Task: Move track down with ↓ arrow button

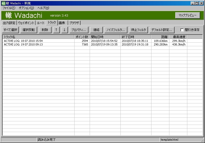Action: point(65,30)
